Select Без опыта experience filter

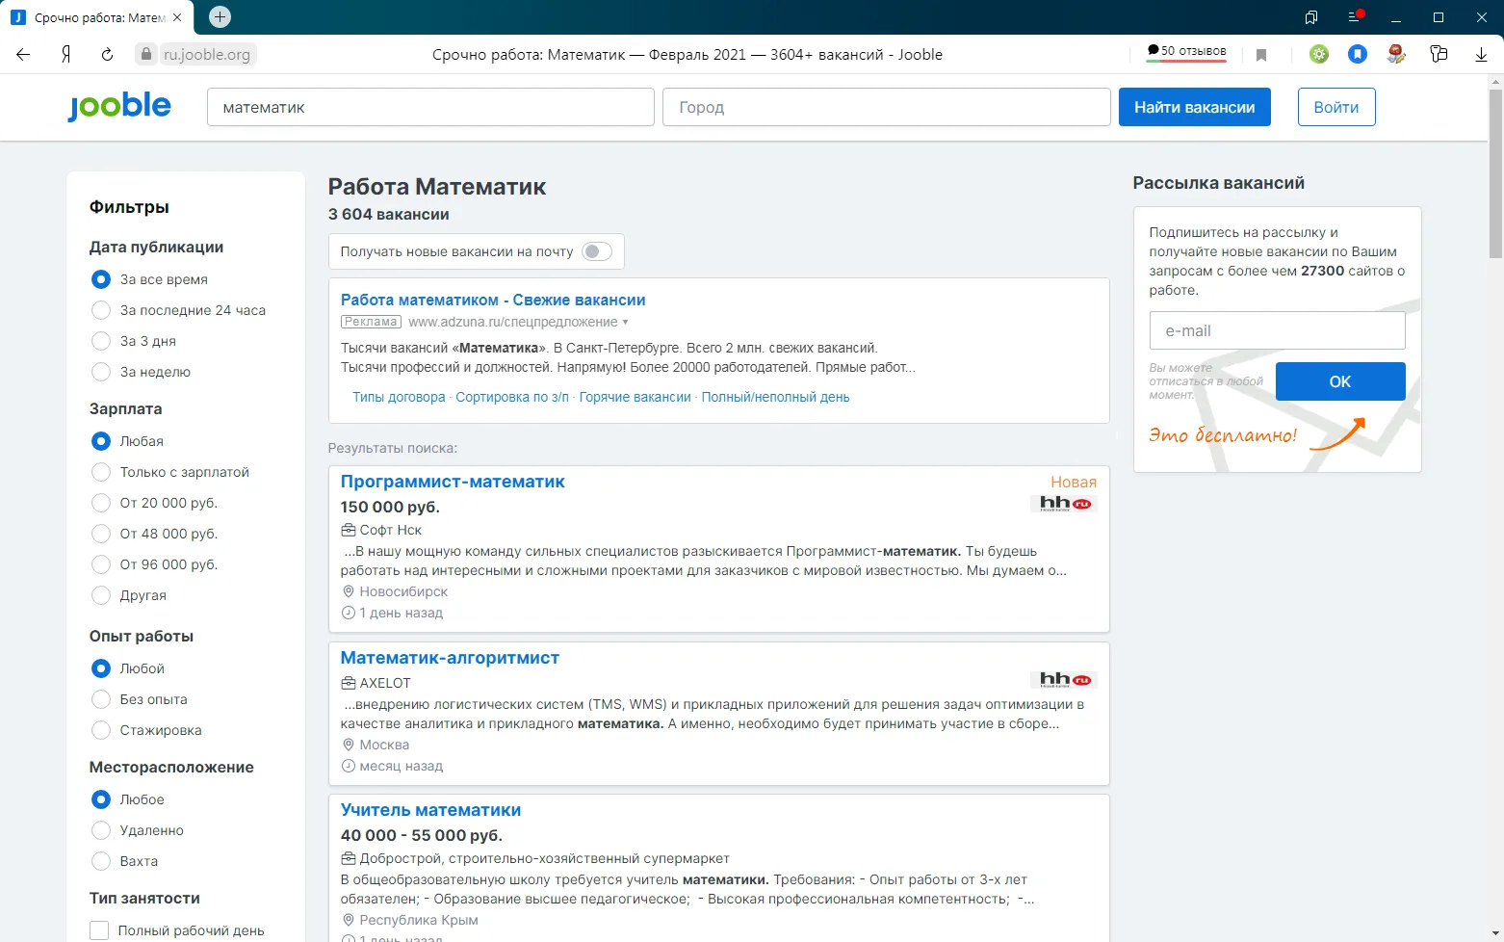pos(101,699)
